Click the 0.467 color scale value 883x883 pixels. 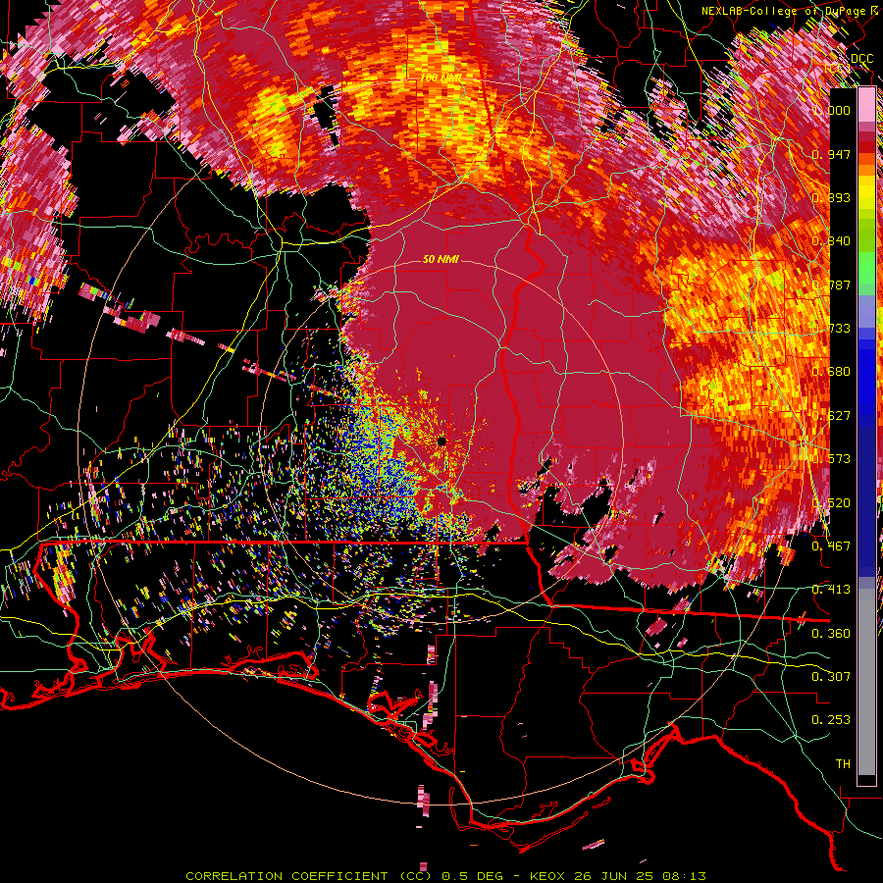[x=831, y=546]
